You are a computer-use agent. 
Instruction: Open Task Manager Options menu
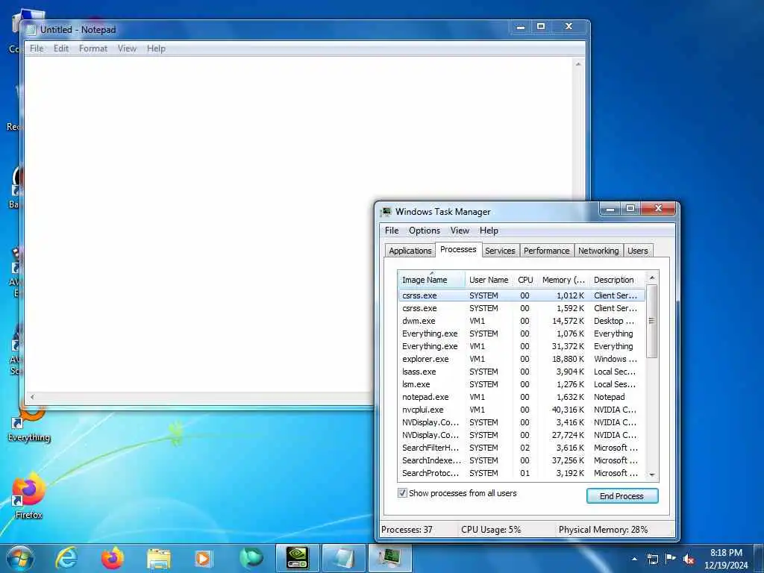click(x=425, y=231)
